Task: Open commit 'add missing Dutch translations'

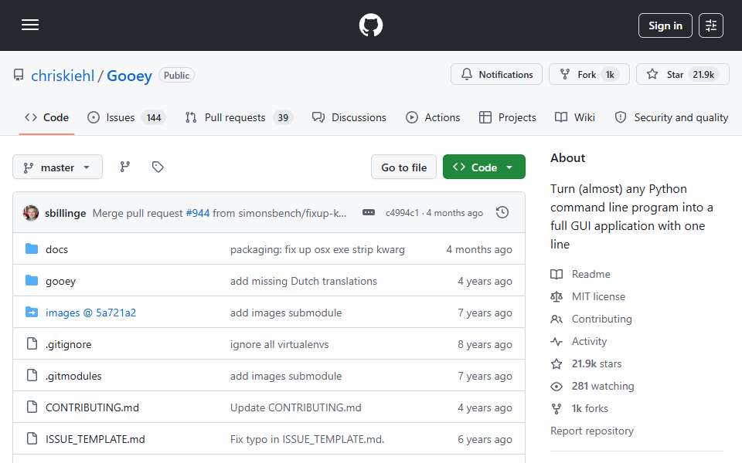Action: pyautogui.click(x=303, y=281)
